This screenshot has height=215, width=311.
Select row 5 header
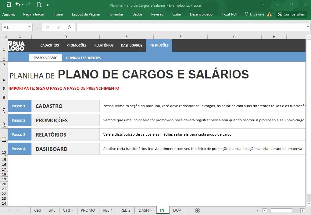[4, 88]
